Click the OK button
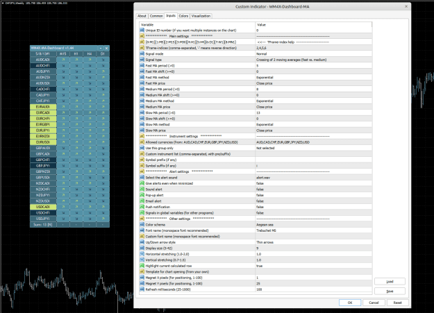Viewport: 434px width, 313px height. (x=350, y=303)
